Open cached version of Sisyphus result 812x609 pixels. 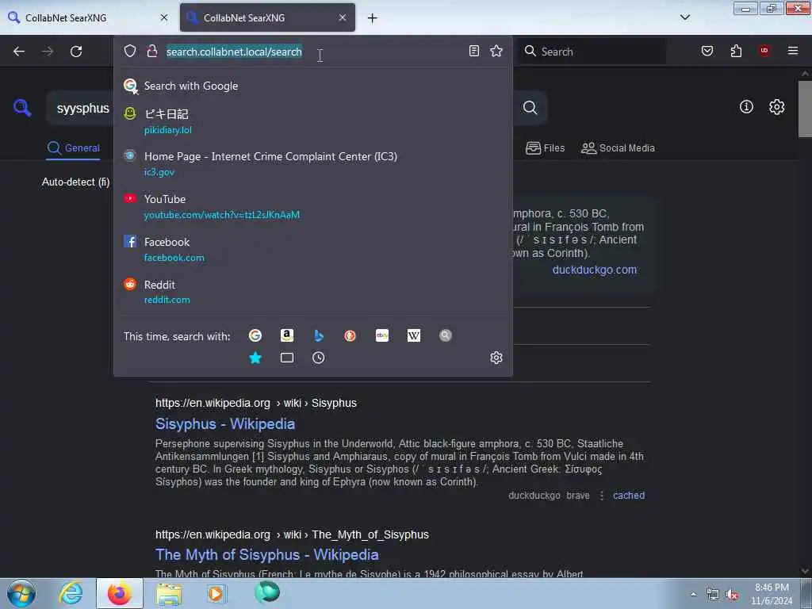(x=629, y=496)
